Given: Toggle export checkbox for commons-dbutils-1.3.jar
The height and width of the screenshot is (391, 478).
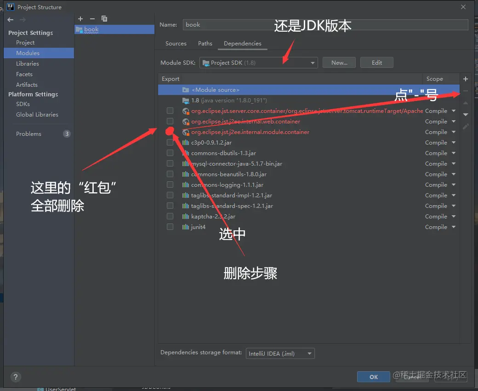Looking at the screenshot, I should point(170,153).
